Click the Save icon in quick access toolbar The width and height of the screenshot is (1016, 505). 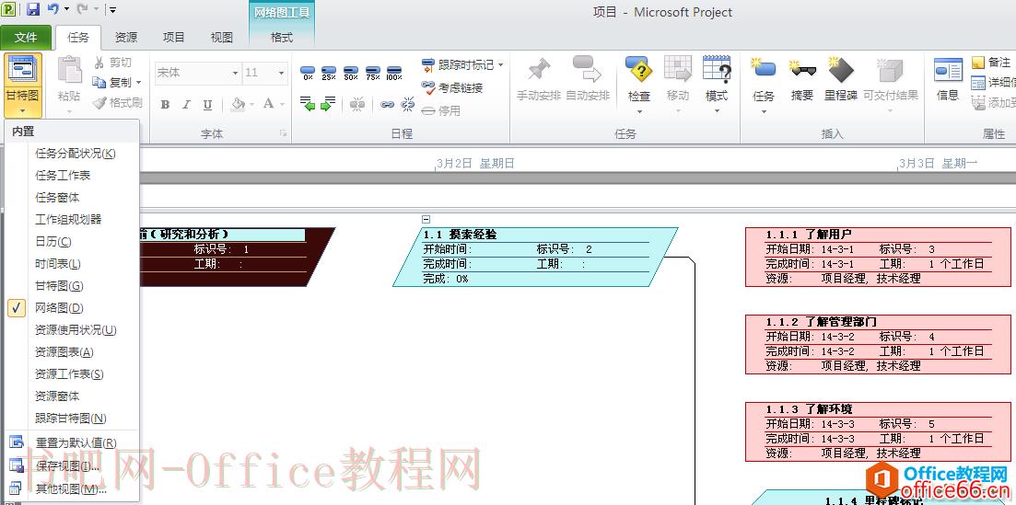pos(32,10)
